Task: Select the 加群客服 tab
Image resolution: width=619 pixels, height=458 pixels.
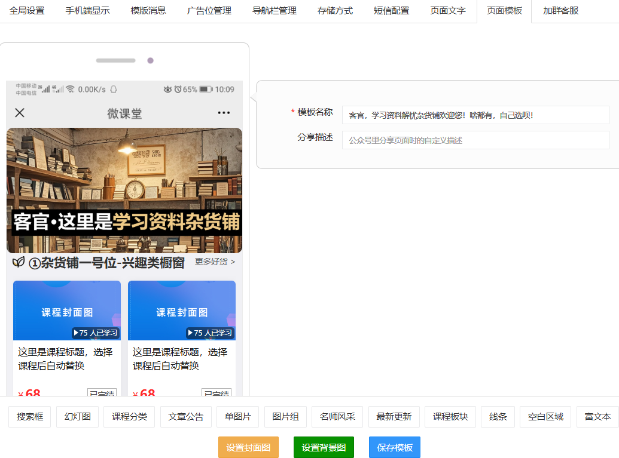Action: pos(560,11)
